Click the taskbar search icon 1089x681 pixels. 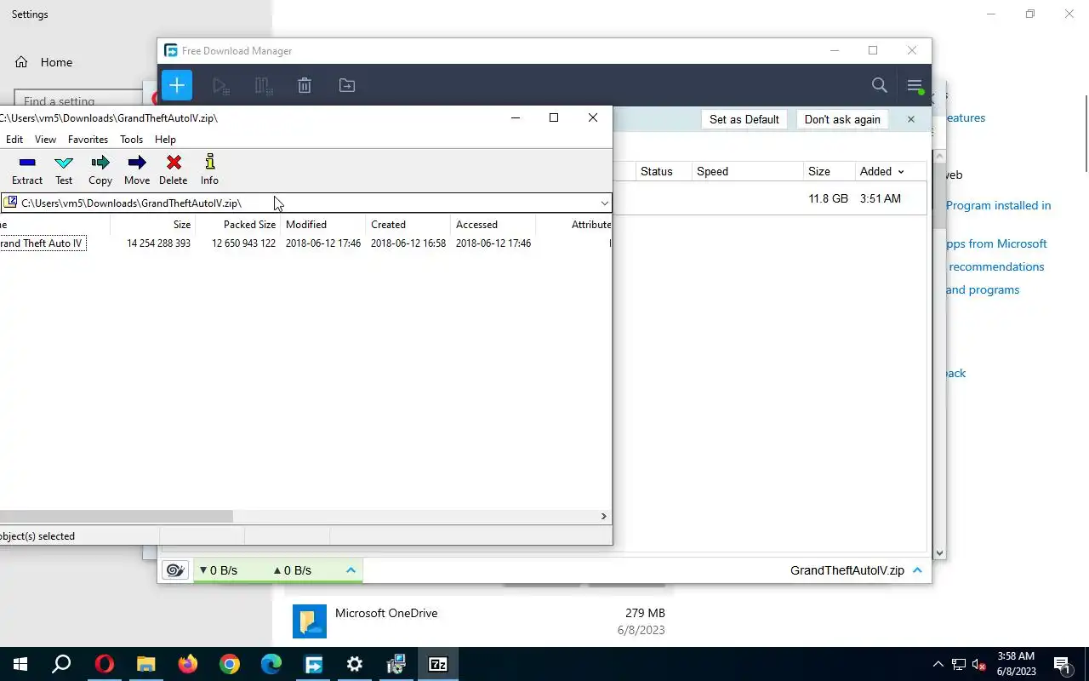click(61, 664)
